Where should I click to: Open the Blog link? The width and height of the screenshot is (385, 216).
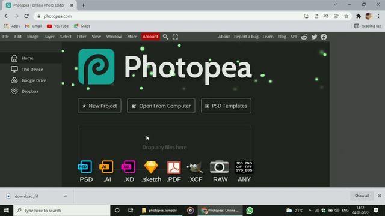coord(282,37)
